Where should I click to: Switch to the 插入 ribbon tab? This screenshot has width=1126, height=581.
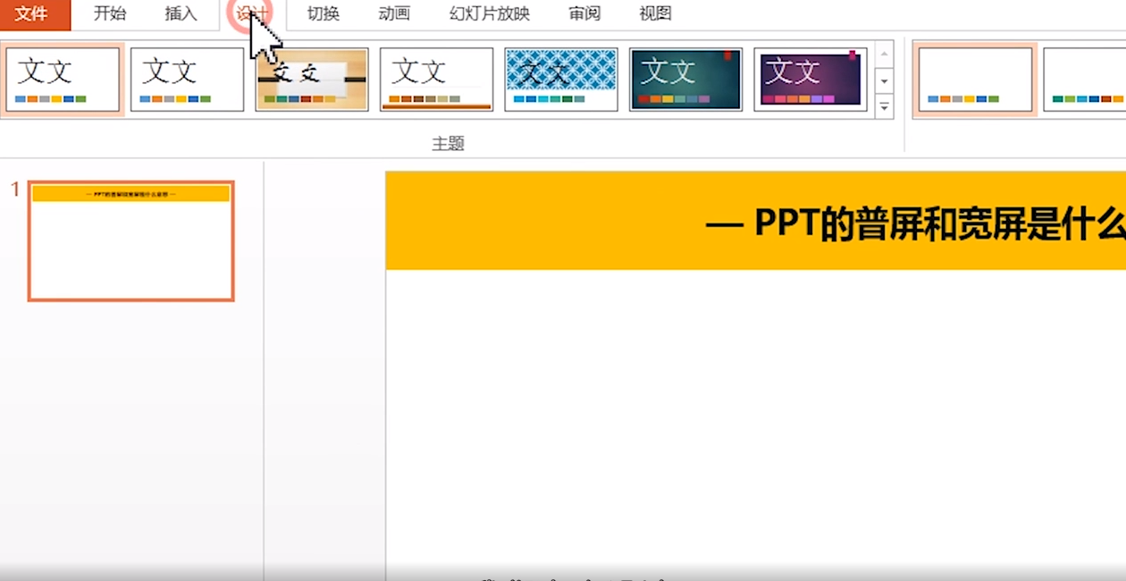tap(181, 14)
